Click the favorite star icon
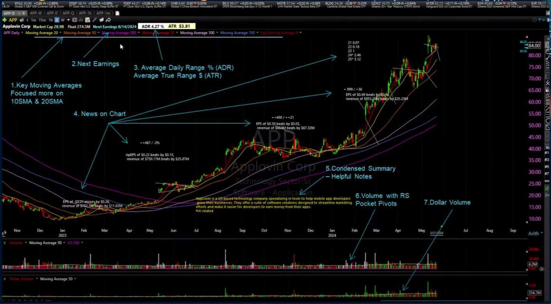The image size is (551, 304). tap(534, 20)
